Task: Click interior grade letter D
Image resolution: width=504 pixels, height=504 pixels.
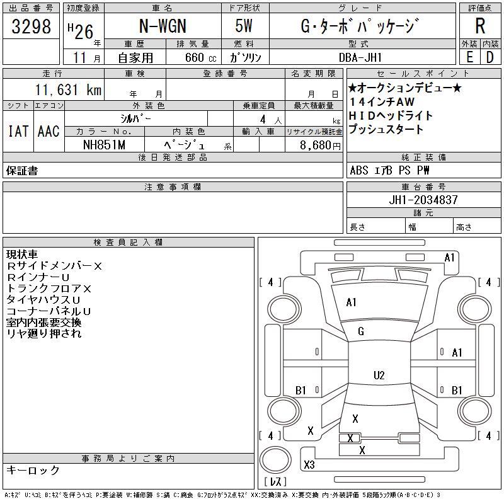Action: (490, 57)
